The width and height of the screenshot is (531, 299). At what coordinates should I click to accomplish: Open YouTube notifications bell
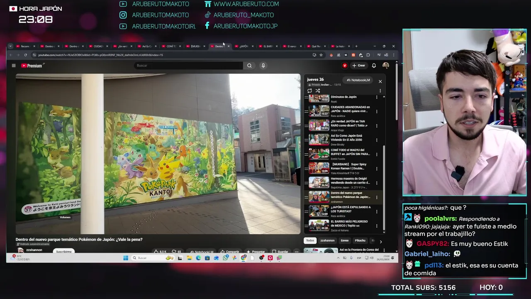(374, 66)
